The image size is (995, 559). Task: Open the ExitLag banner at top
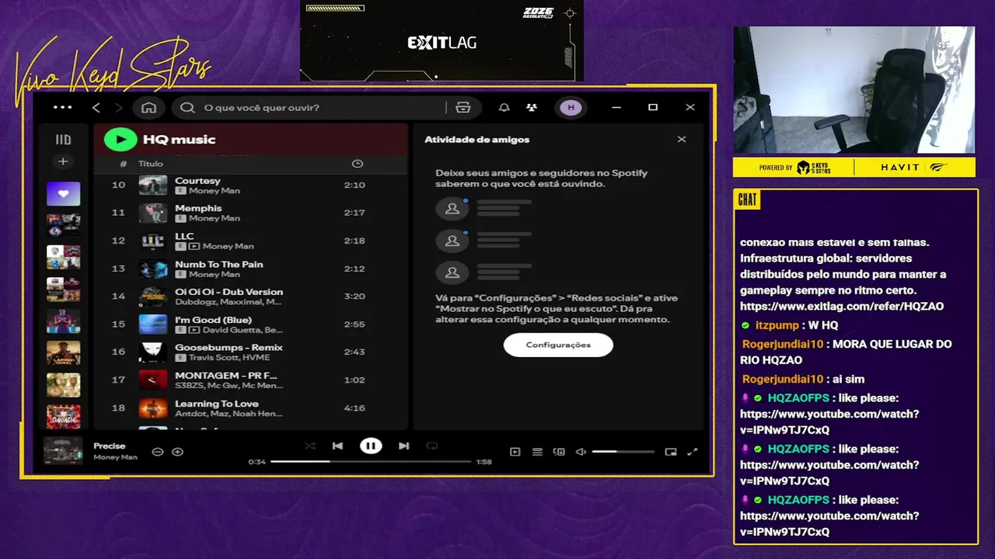coord(442,40)
